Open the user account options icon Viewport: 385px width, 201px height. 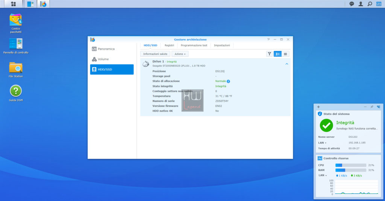361,4
